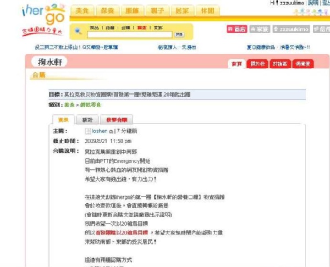The width and height of the screenshot is (330, 267).
Task: Click the 餅乾零食 subcategory breadcrumb
Action: pyautogui.click(x=91, y=105)
